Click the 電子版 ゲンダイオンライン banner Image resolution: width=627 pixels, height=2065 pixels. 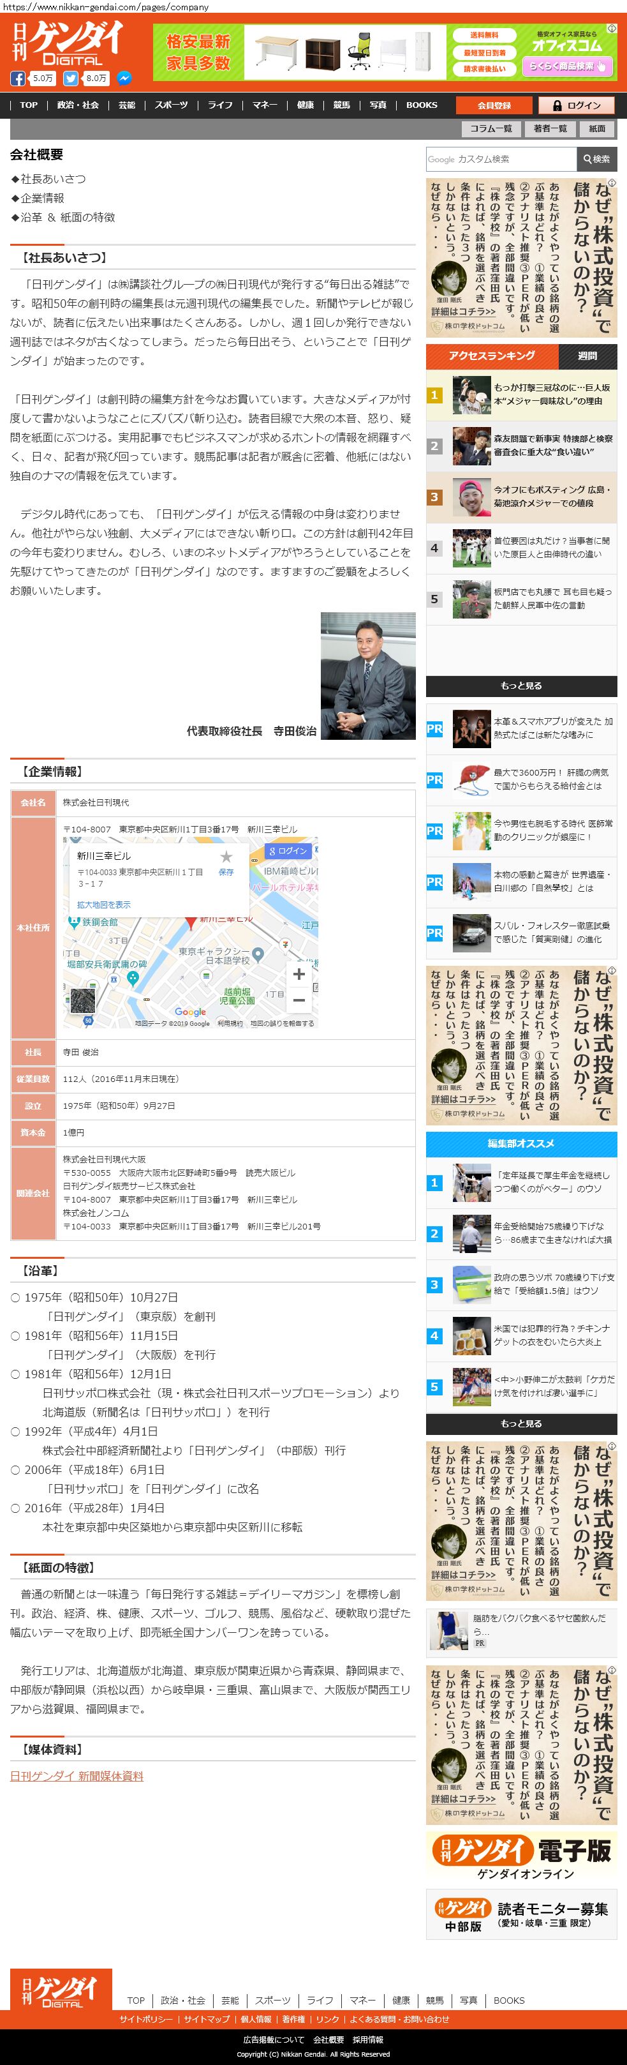click(521, 1856)
